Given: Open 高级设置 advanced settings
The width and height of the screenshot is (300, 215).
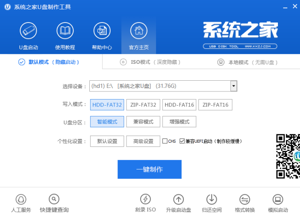Looking at the screenshot, I should 143,141.
